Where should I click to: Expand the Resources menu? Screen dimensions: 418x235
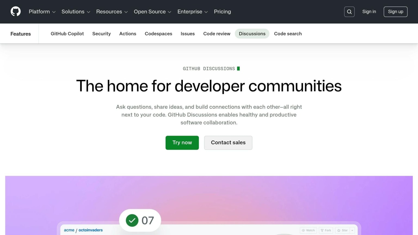(x=112, y=12)
